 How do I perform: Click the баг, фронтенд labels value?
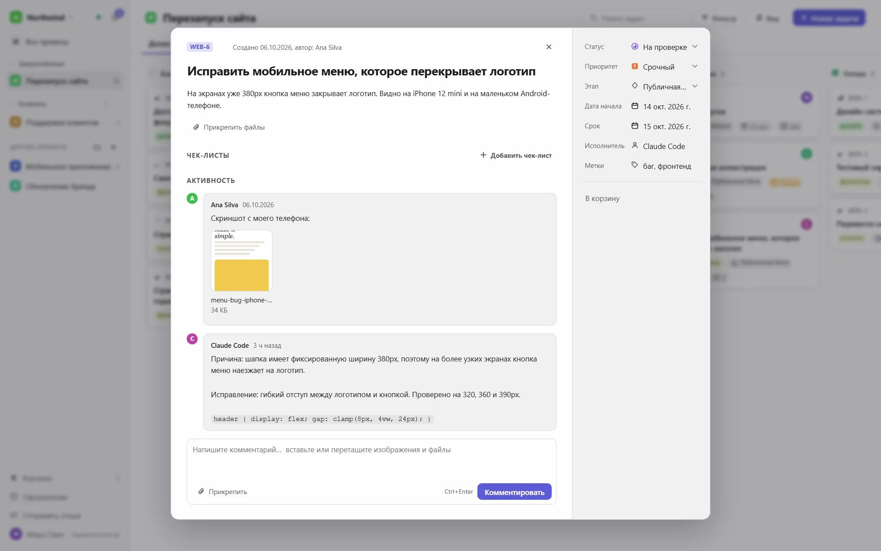coord(667,166)
